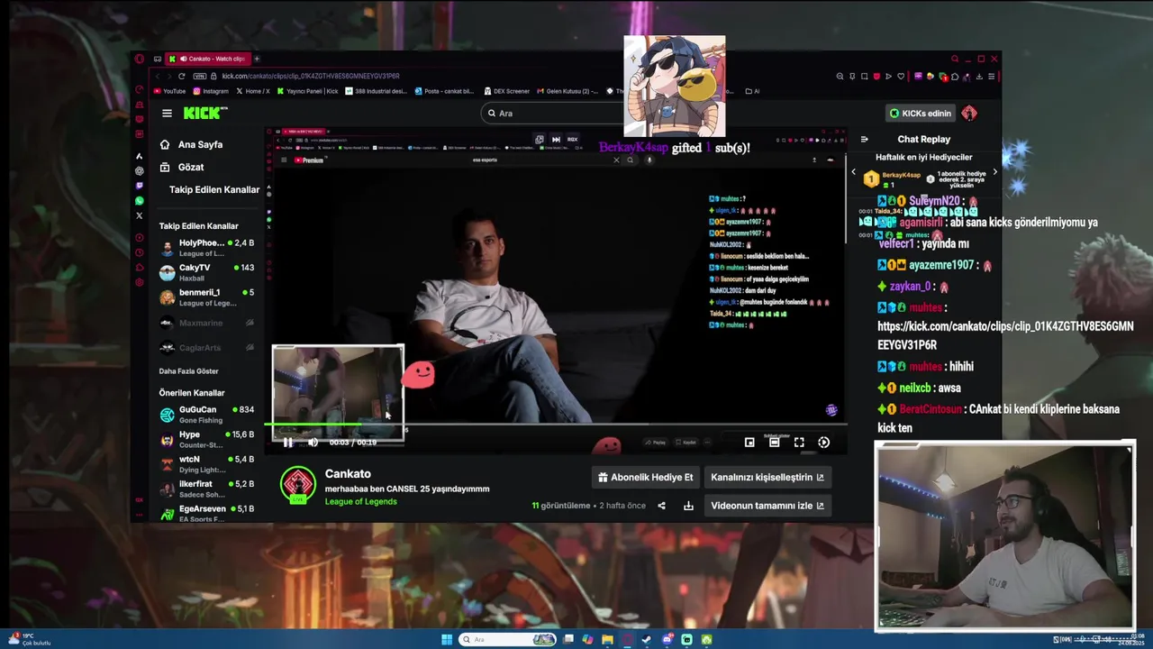
Task: Open File Explorer from taskbar
Action: 607,639
